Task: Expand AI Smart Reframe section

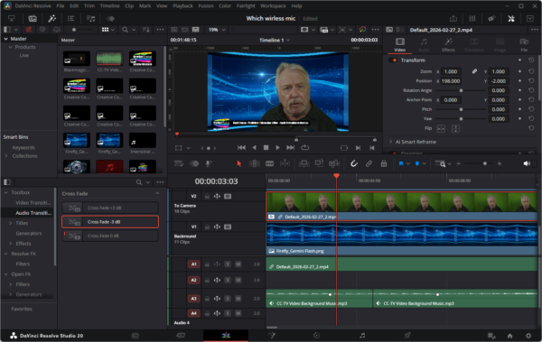Action: 390,142
